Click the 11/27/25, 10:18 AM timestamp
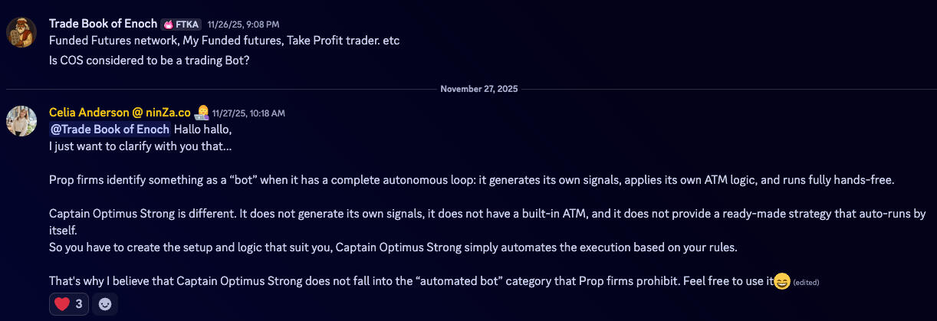937x321 pixels. (x=248, y=113)
